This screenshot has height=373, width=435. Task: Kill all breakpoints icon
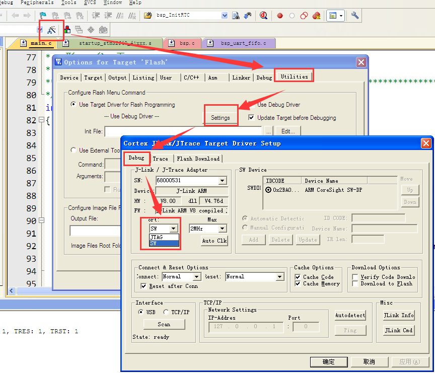316,16
